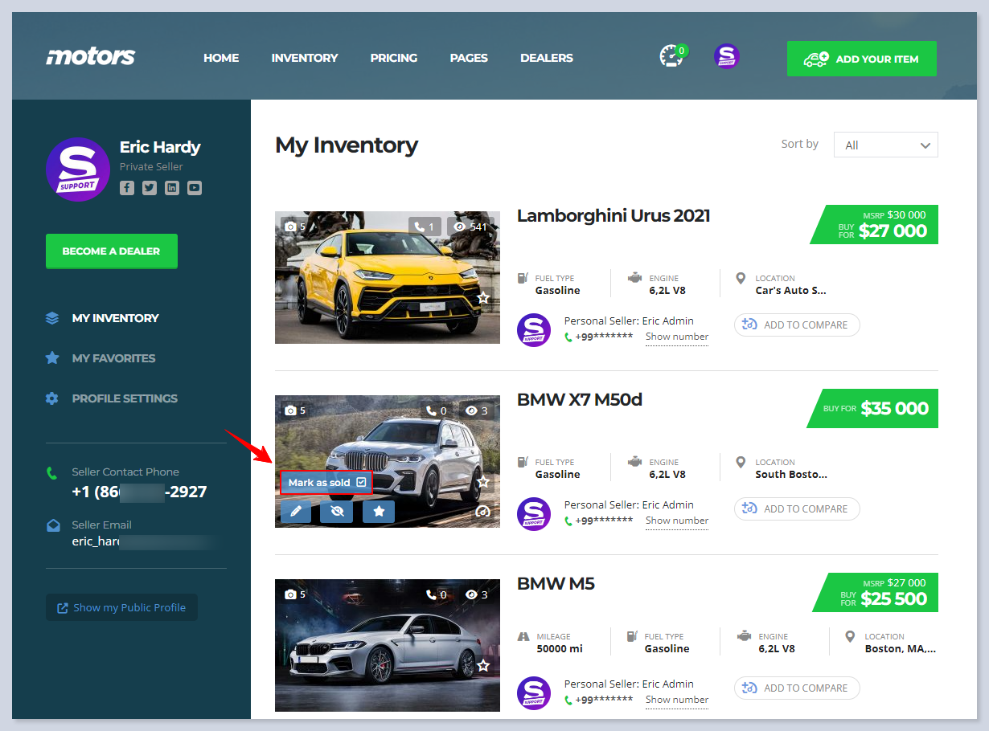Click Show number link for Lamborghini Urus

click(676, 337)
